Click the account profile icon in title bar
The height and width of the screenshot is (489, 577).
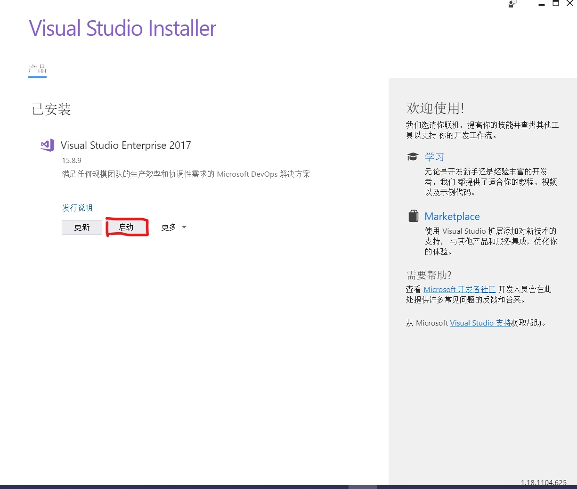tap(512, 4)
